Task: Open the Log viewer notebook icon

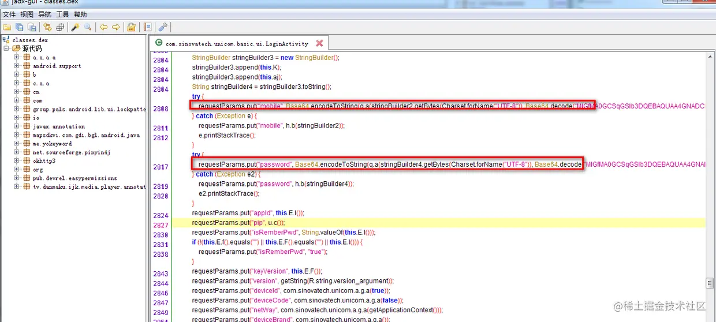Action: click(148, 27)
